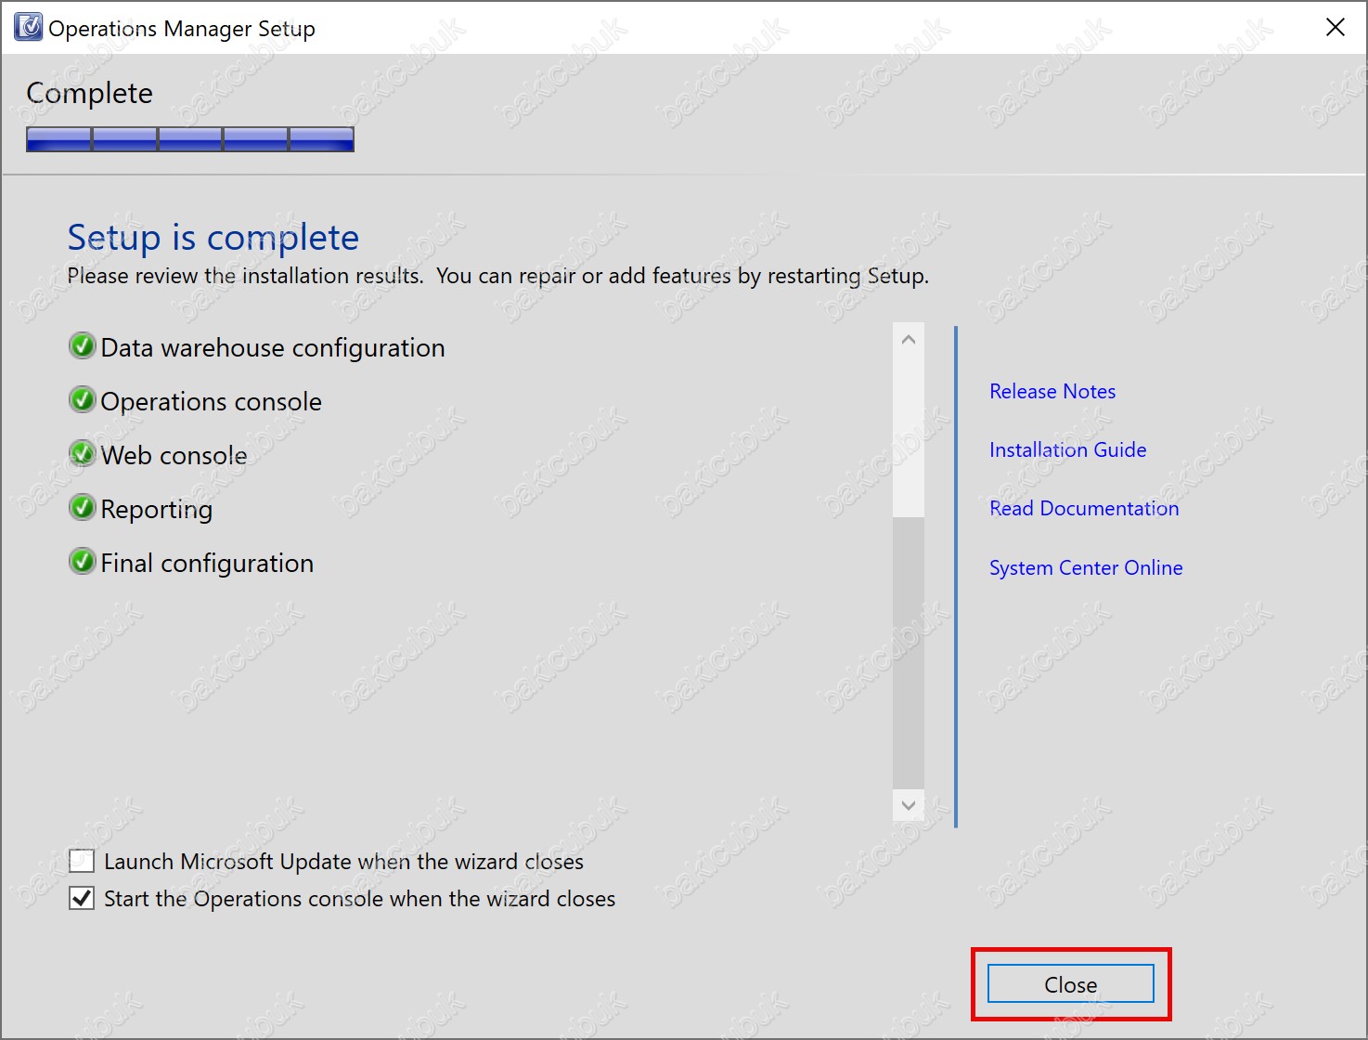The image size is (1368, 1040).
Task: Select the Web console result text
Action: (x=174, y=456)
